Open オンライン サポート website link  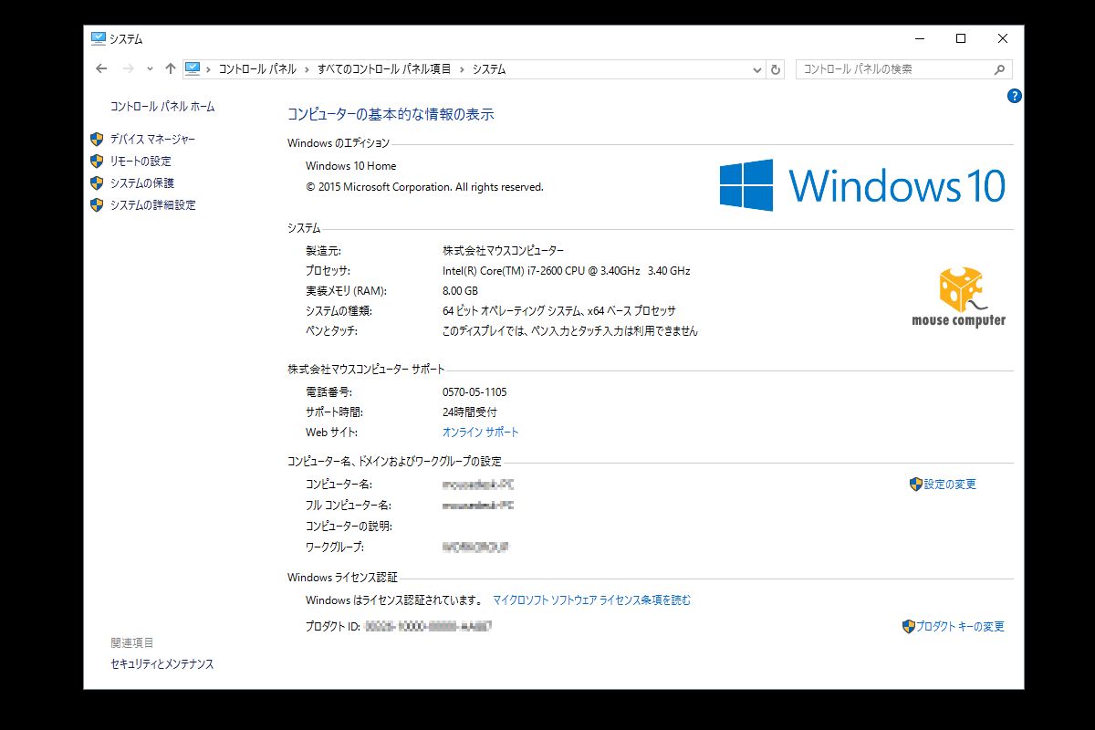click(480, 433)
